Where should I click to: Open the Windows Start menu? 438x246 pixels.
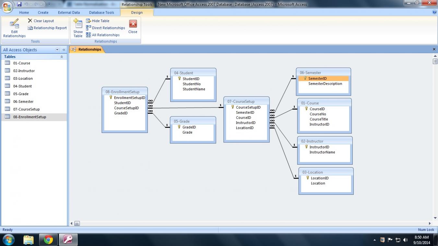(x=9, y=240)
